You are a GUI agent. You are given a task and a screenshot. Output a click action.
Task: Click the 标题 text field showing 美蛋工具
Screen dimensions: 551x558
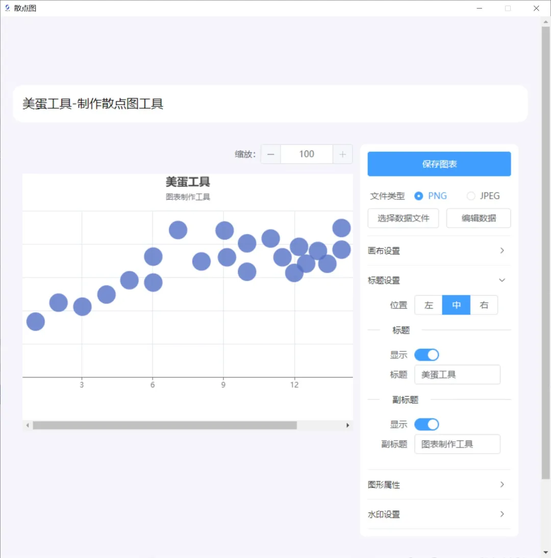pyautogui.click(x=457, y=374)
